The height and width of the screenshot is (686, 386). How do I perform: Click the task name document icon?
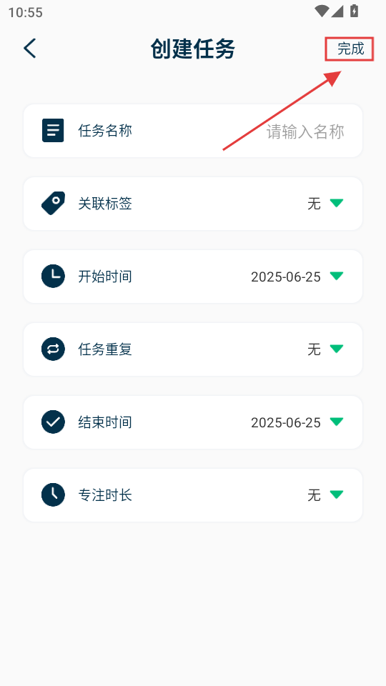point(53,130)
